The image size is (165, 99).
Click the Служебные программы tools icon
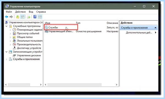point(10,26)
